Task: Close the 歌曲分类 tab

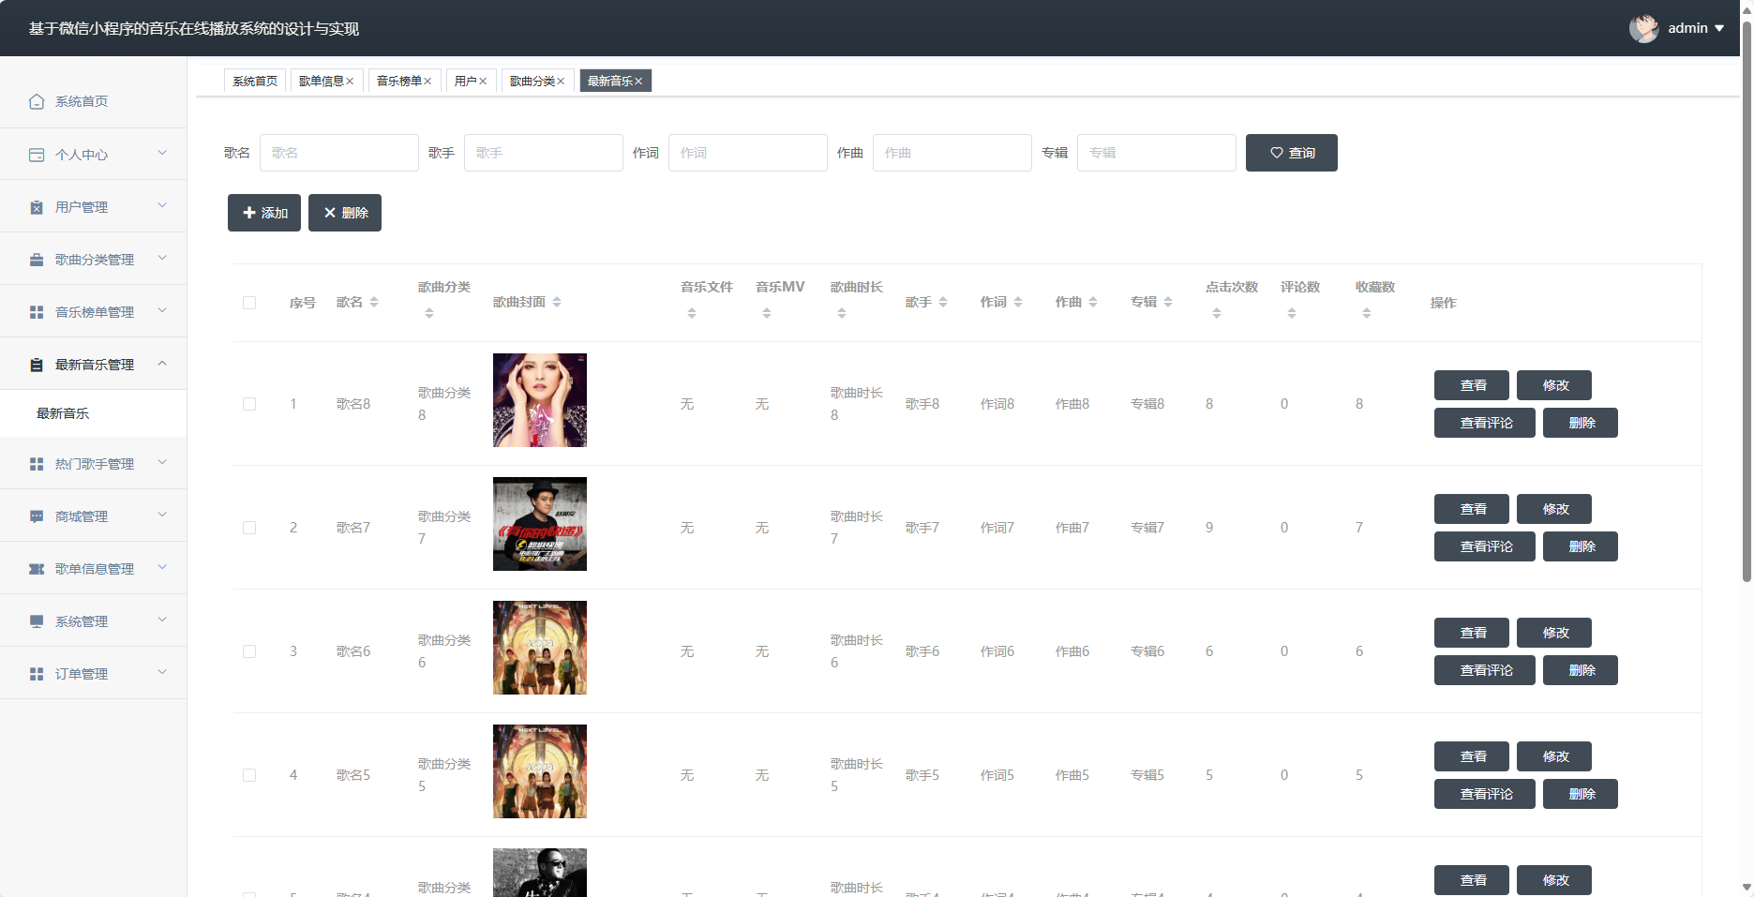Action: click(x=561, y=82)
